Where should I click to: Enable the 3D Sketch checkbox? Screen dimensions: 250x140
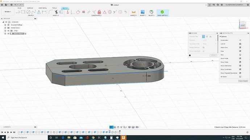(x=240, y=76)
